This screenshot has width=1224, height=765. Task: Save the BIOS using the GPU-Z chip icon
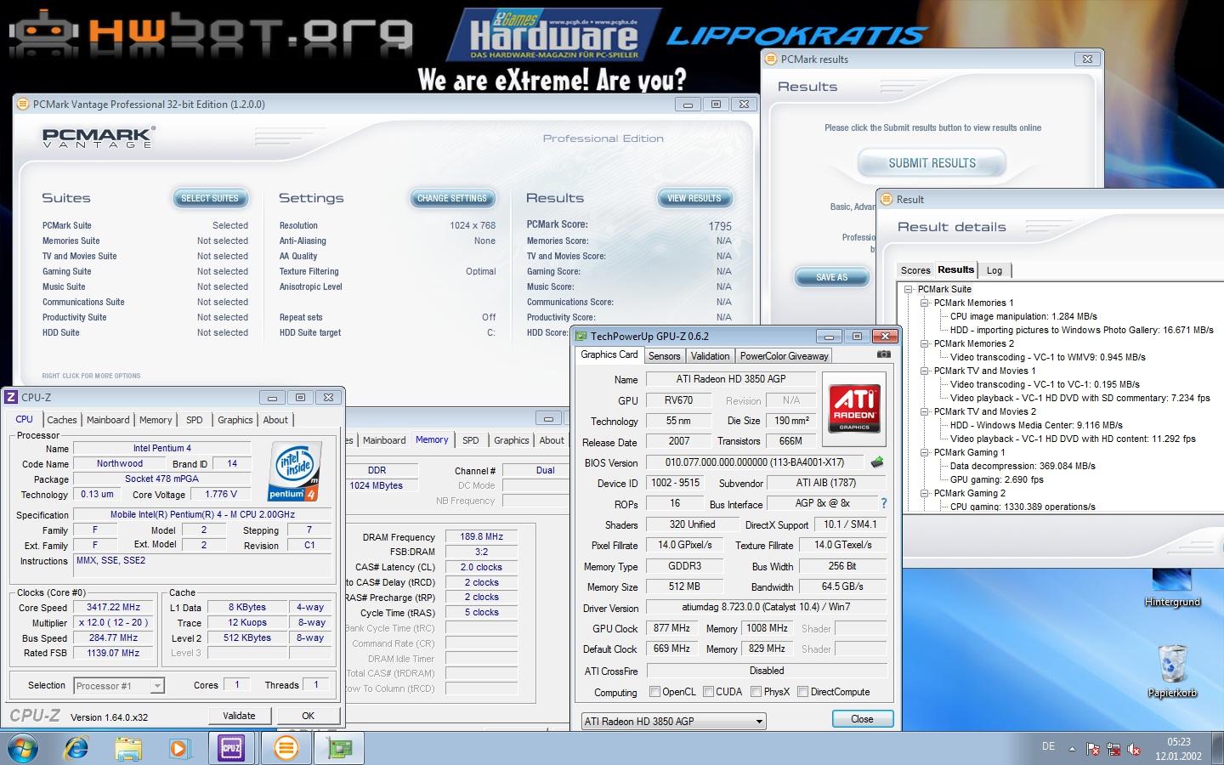pyautogui.click(x=877, y=462)
